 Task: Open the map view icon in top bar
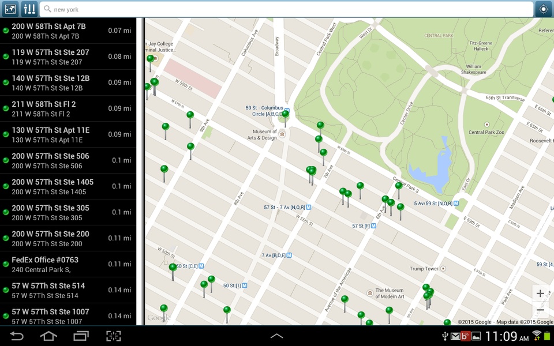pyautogui.click(x=10, y=9)
